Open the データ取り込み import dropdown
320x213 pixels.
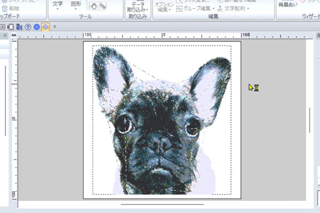[138, 7]
